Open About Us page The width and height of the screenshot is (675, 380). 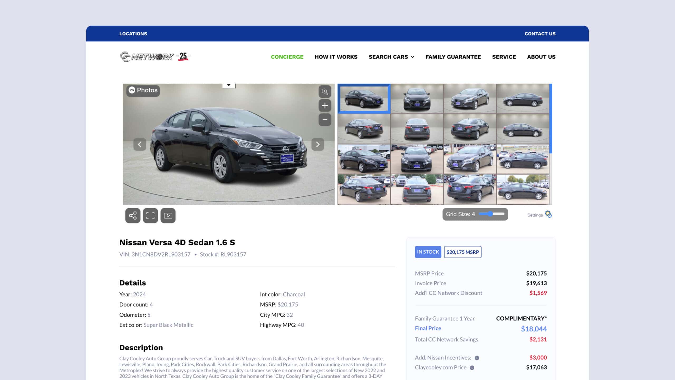[541, 57]
